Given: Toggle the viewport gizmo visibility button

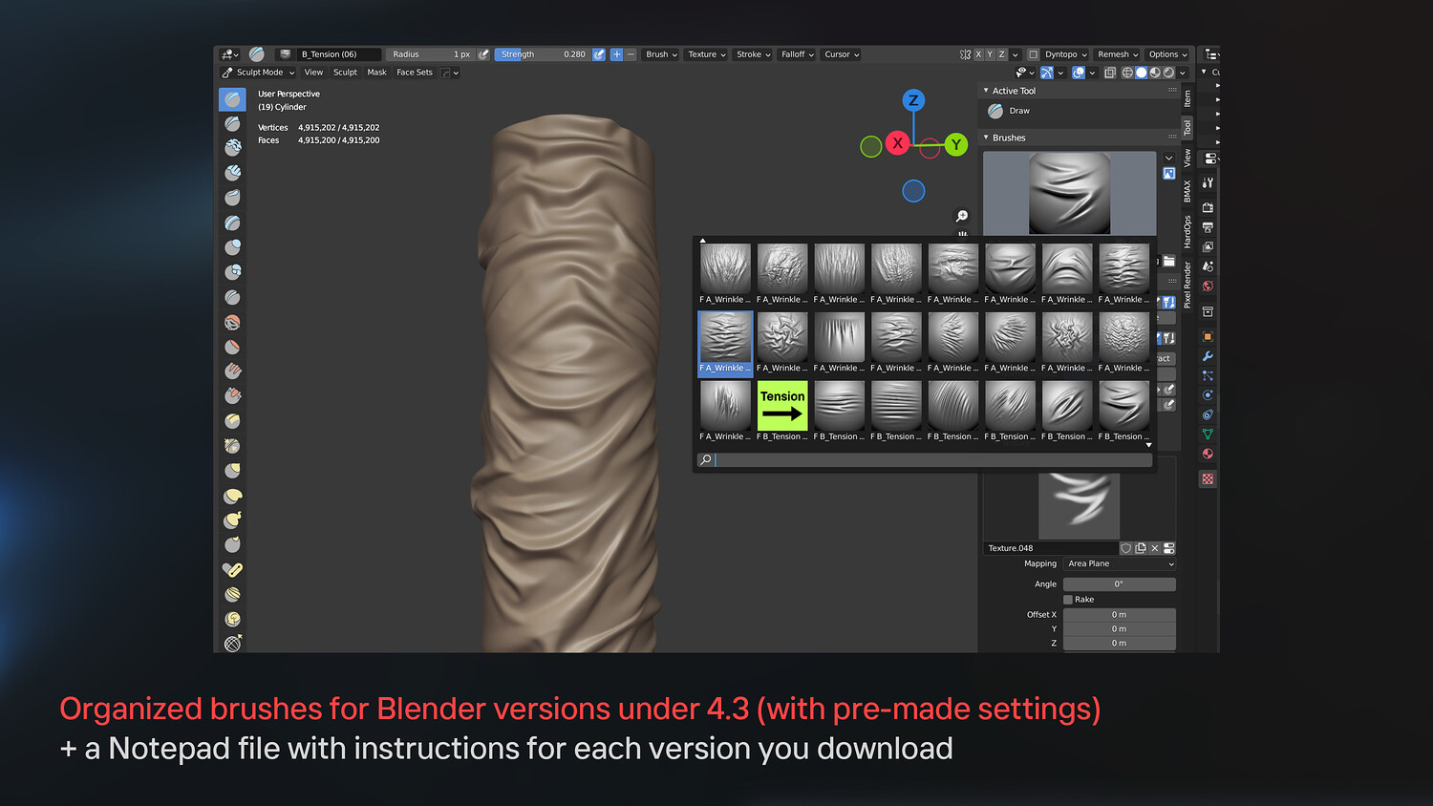Looking at the screenshot, I should pyautogui.click(x=1047, y=73).
